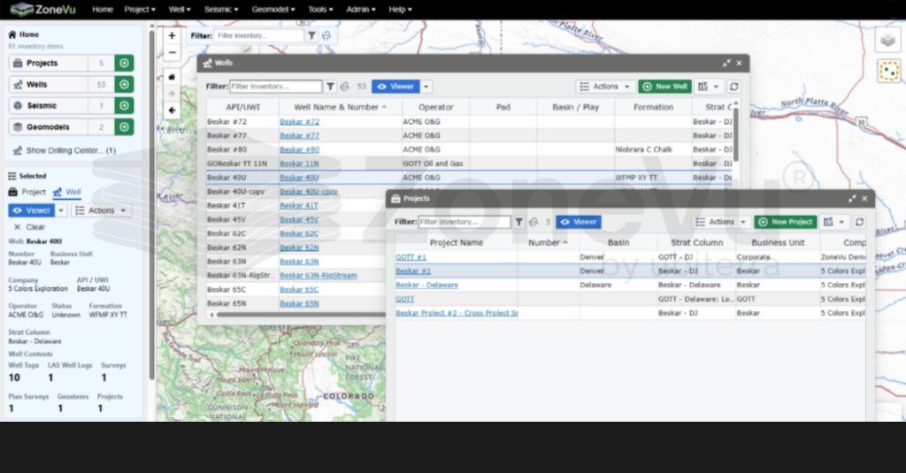Add a new well with the green plus
Image resolution: width=906 pixels, height=473 pixels.
pyautogui.click(x=124, y=84)
